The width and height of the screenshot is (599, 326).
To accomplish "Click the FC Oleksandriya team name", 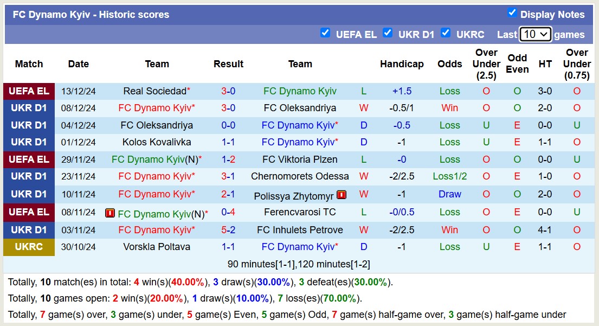I will [300, 108].
